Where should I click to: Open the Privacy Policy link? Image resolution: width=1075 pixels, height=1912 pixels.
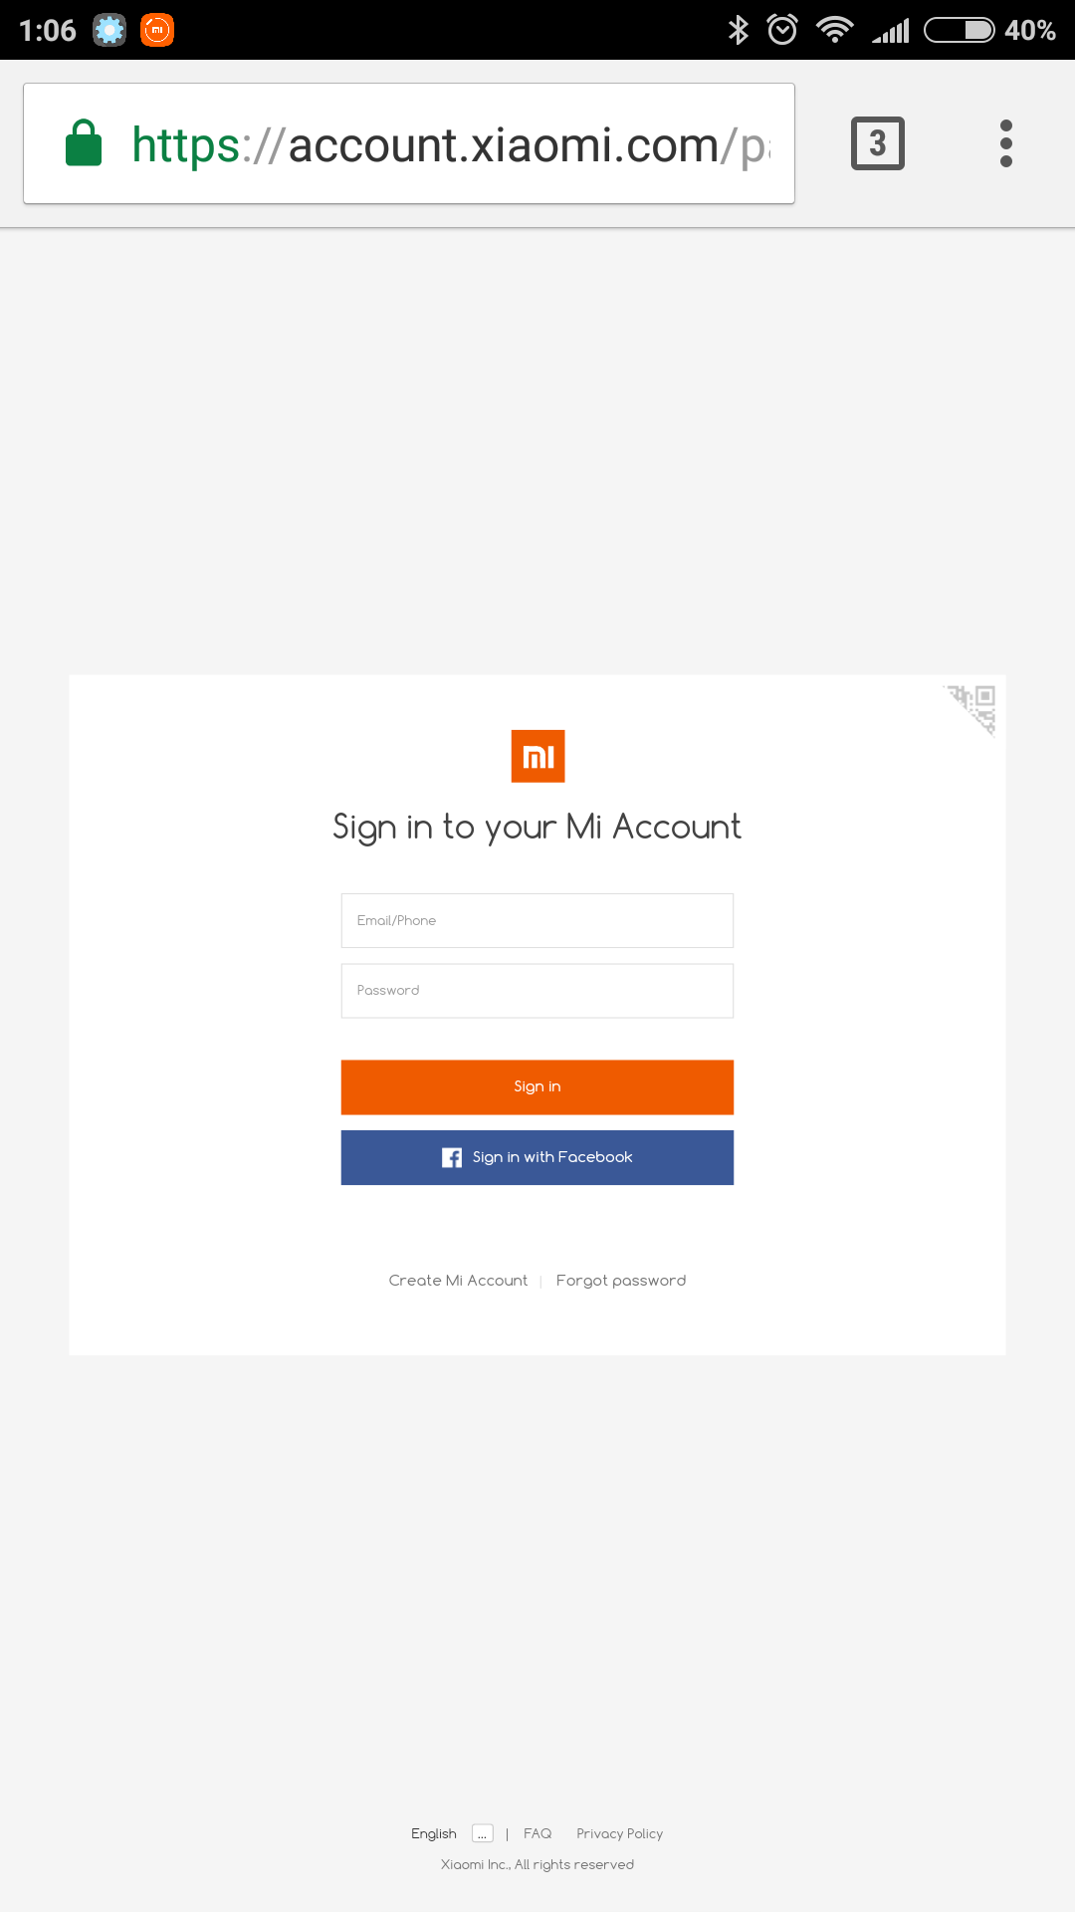click(x=619, y=1833)
